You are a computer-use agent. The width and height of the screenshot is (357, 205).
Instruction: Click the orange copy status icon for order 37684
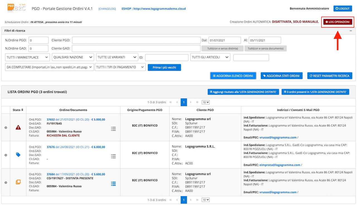pyautogui.click(x=18, y=182)
